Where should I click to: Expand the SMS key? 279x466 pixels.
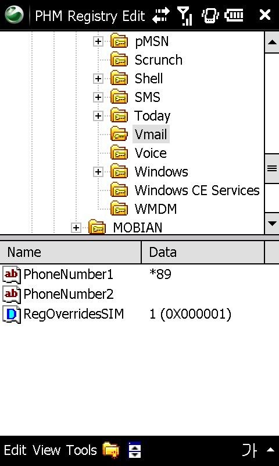98,97
